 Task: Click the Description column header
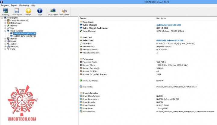(161, 18)
